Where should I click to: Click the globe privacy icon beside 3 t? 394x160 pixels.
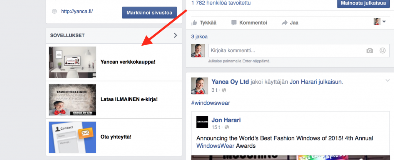[x=224, y=90]
